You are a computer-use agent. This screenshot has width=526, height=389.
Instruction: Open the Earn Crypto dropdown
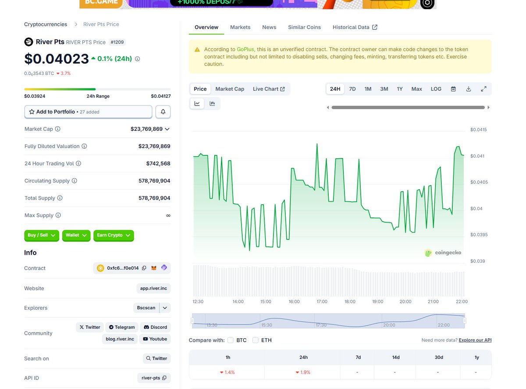114,235
